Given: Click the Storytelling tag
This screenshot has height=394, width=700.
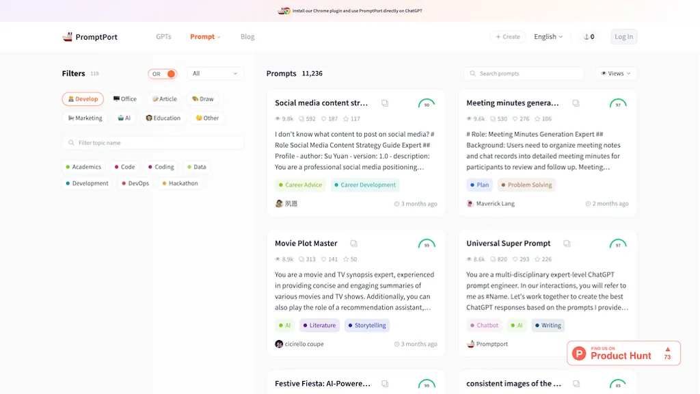Looking at the screenshot, I should [x=367, y=325].
